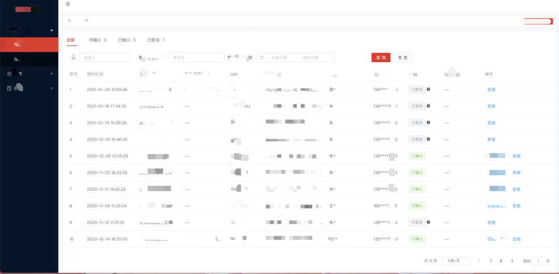Click the phone number starting 132****
The image size is (559, 274).
[x=386, y=239]
